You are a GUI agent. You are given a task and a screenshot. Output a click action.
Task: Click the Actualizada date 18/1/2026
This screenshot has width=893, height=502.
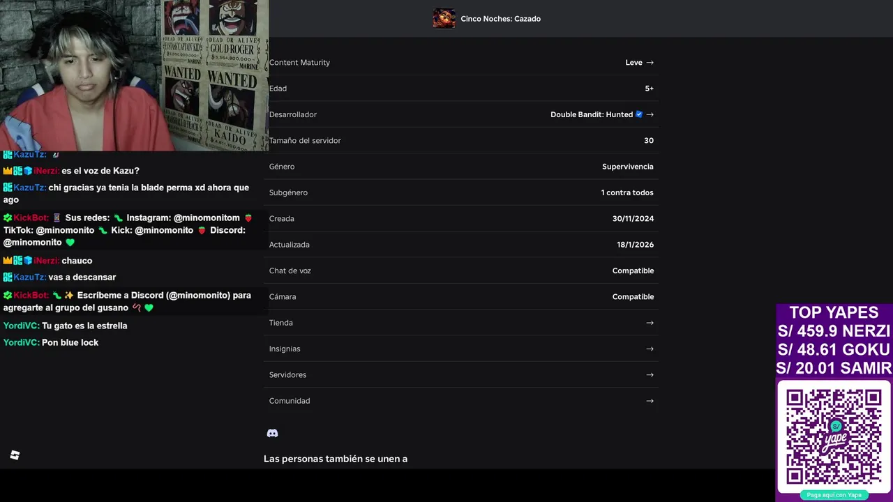point(635,245)
